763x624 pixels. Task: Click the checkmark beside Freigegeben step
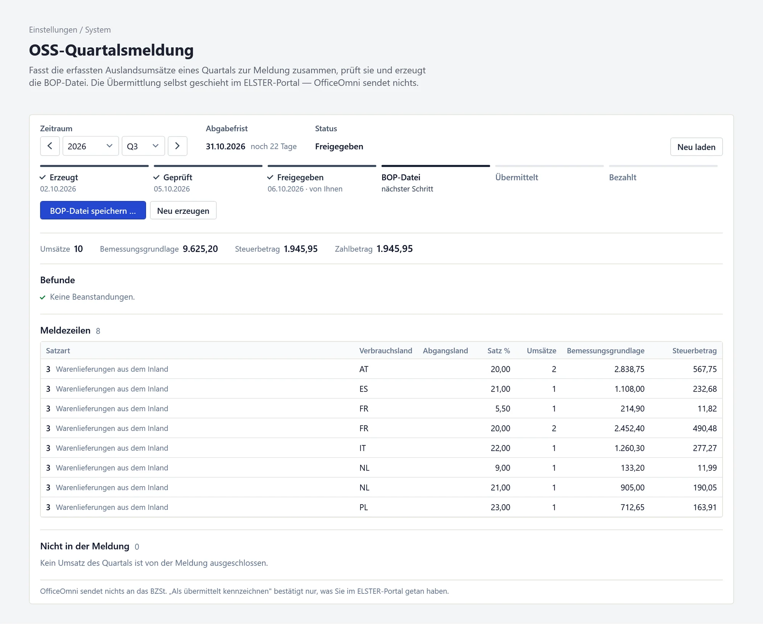[x=270, y=177]
